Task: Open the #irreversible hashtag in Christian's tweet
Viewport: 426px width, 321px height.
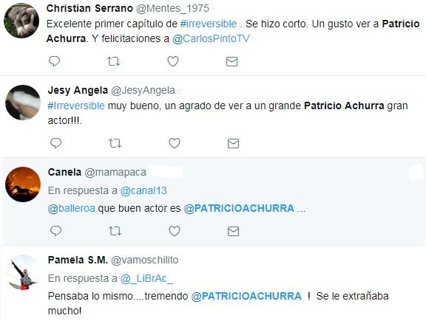Action: point(209,24)
